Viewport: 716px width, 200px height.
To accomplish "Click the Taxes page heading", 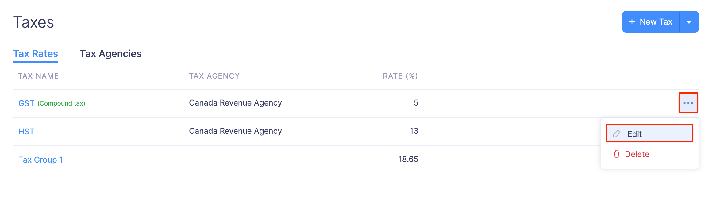I will 34,22.
